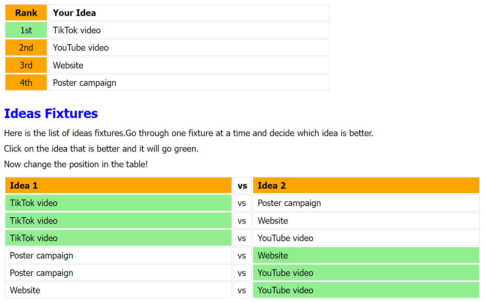
Task: Click the green 1st rank cell
Action: (x=26, y=30)
